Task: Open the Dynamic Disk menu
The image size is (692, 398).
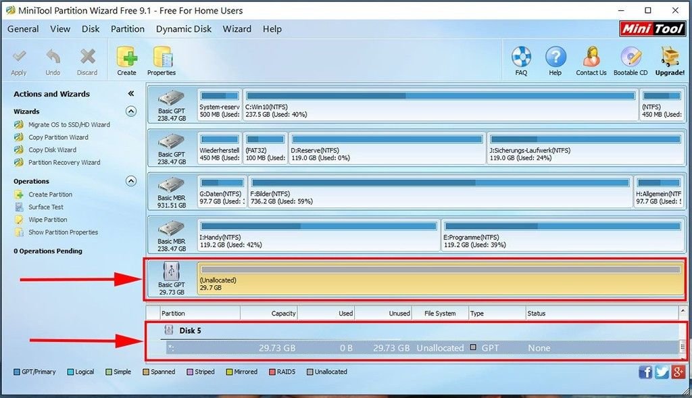Action: click(184, 29)
